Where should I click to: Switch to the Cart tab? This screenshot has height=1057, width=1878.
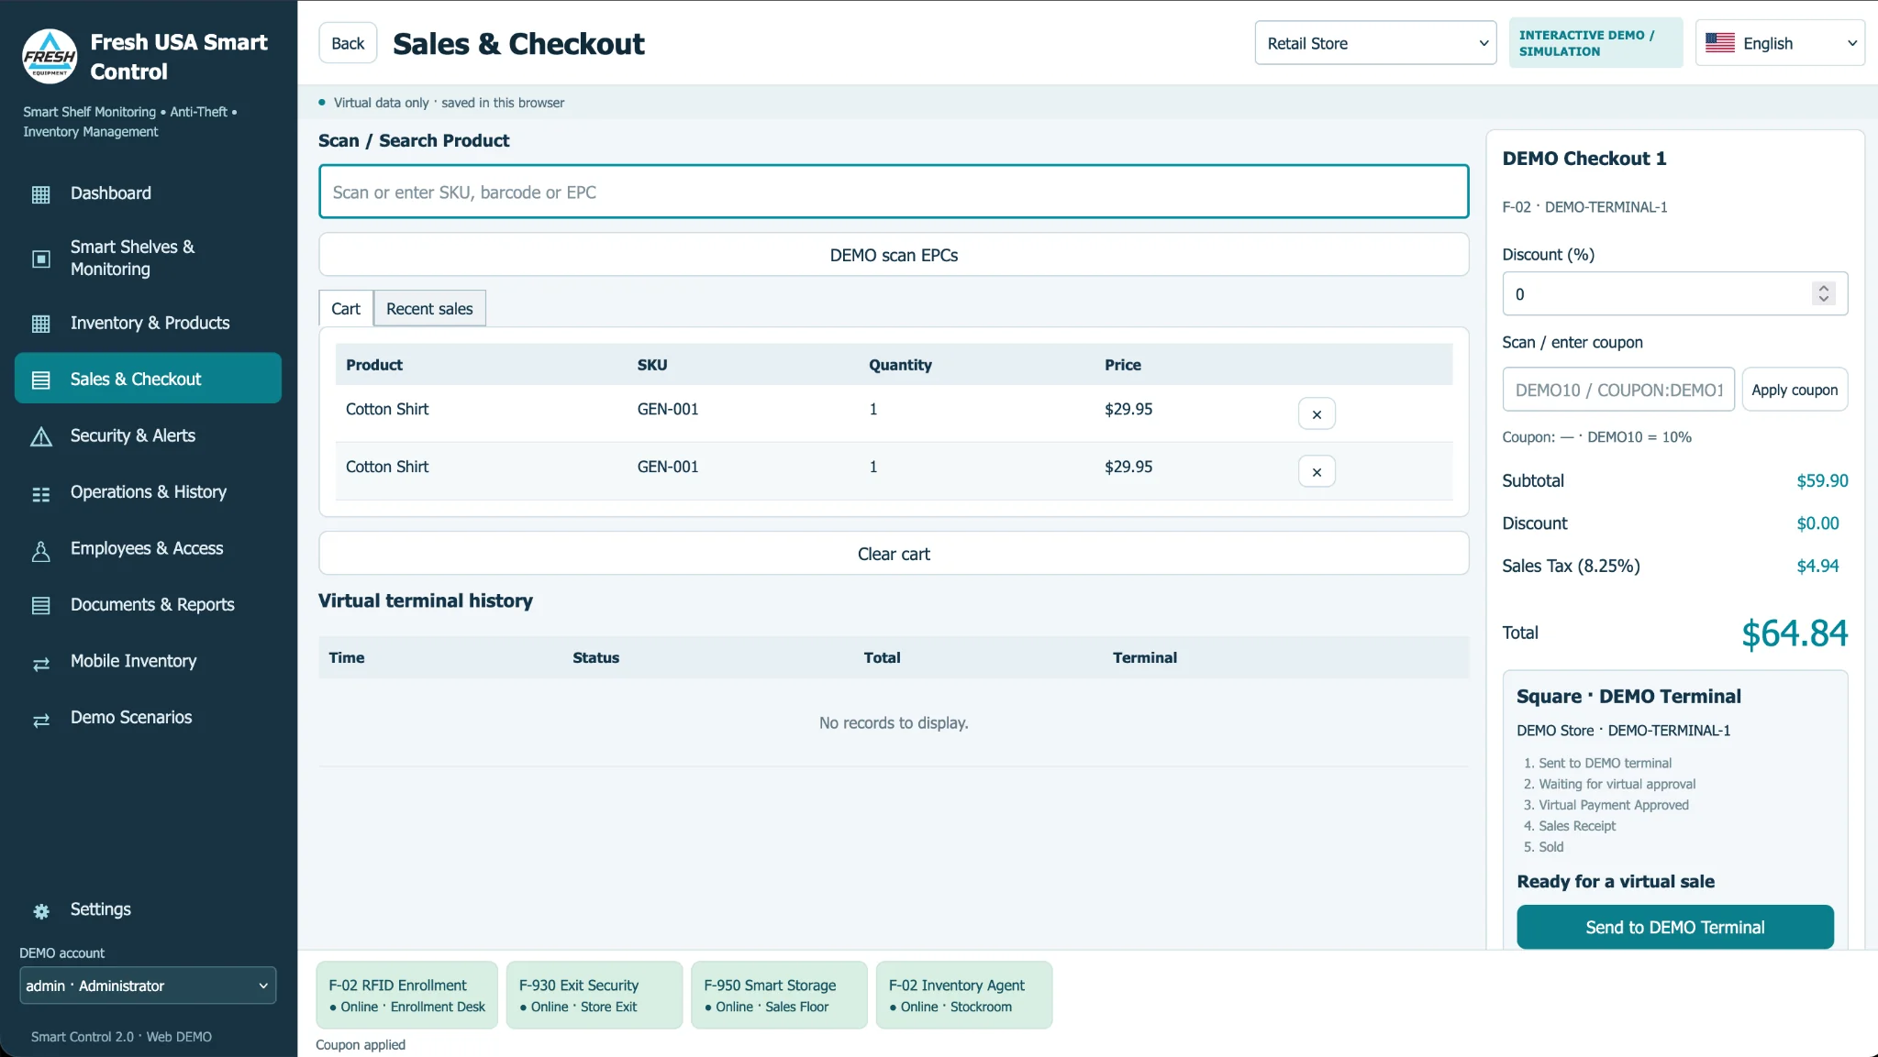pos(346,308)
